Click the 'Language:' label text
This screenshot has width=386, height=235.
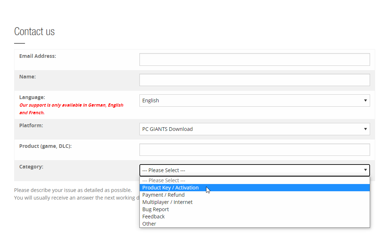(32, 97)
